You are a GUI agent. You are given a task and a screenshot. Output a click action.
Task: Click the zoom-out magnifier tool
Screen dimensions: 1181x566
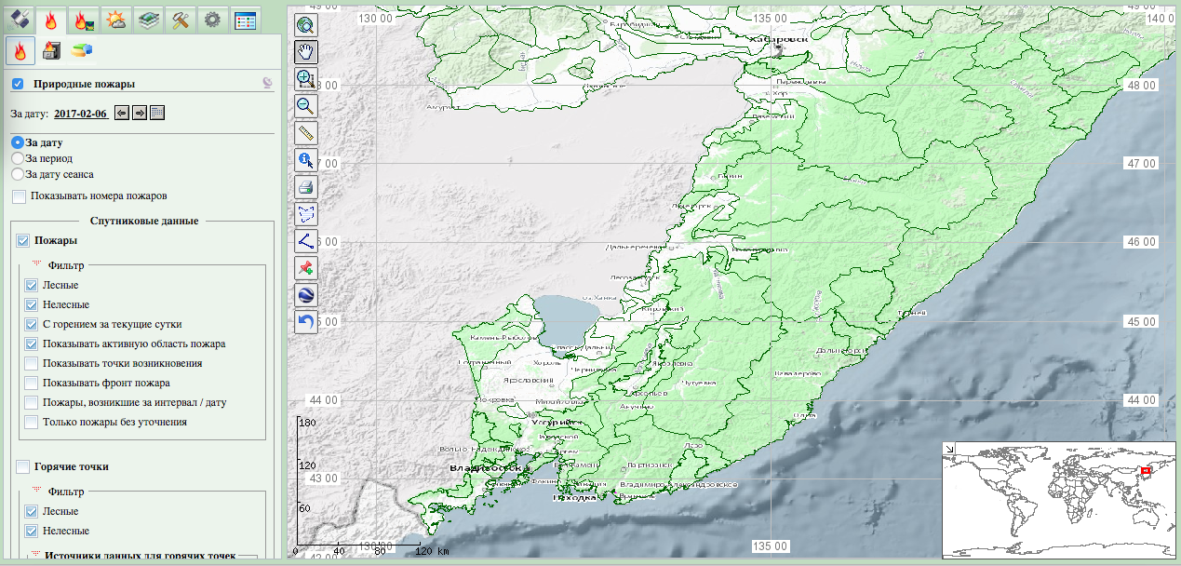(306, 105)
